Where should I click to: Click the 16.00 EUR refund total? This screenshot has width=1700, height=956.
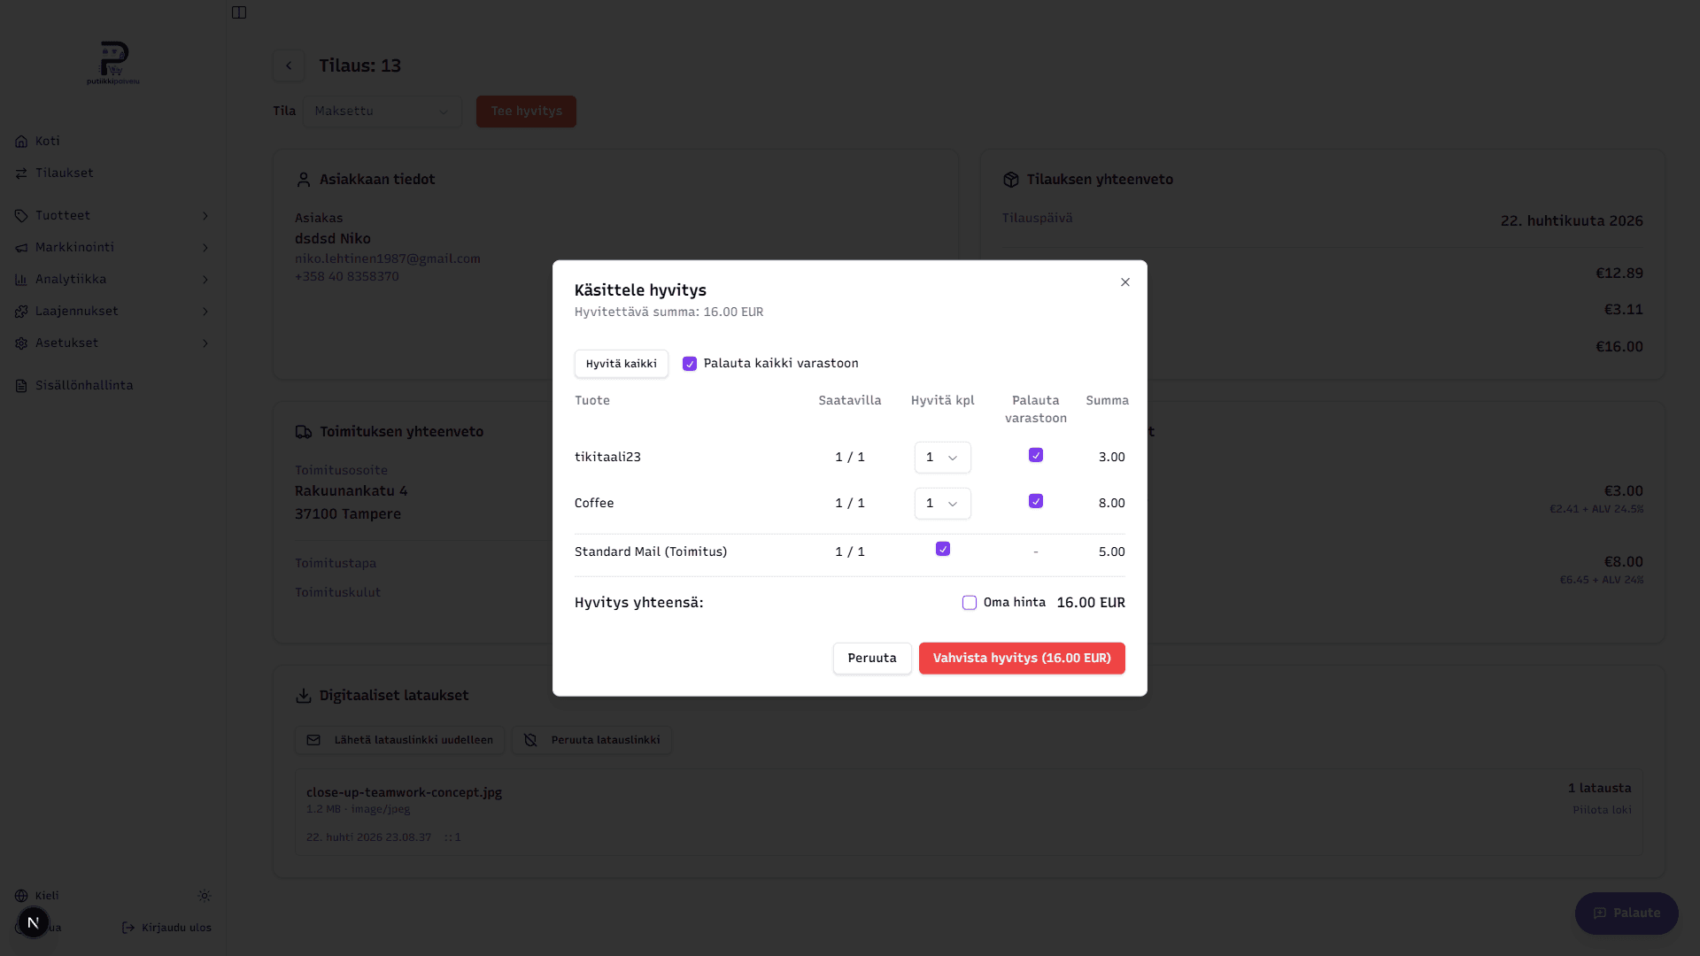[1091, 603]
